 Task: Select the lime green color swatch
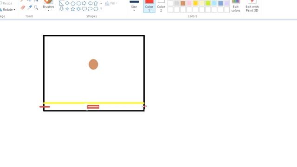[208, 3]
